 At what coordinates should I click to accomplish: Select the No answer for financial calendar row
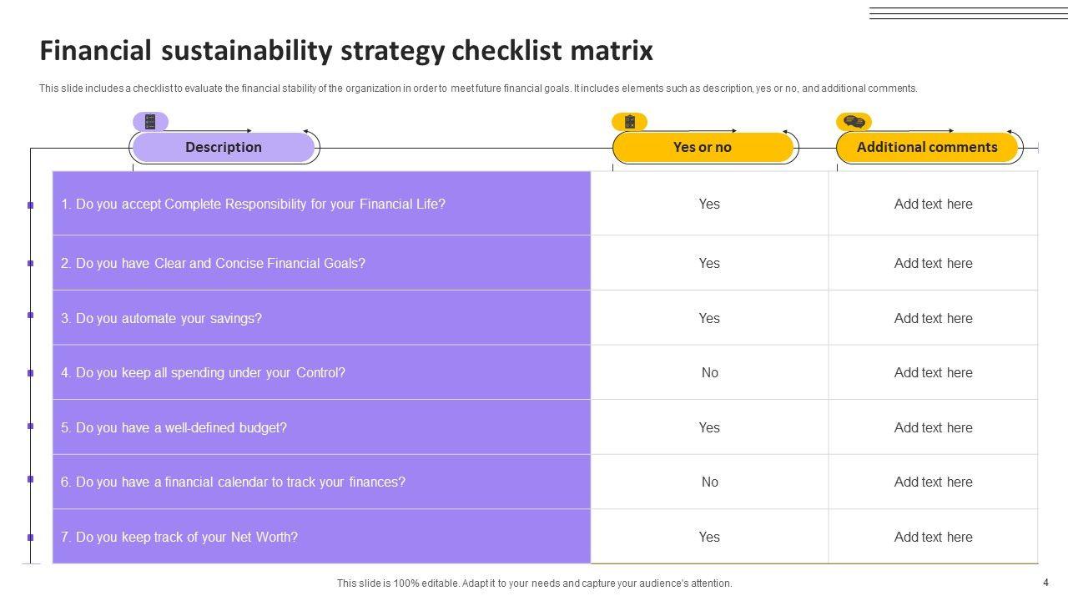pyautogui.click(x=709, y=482)
